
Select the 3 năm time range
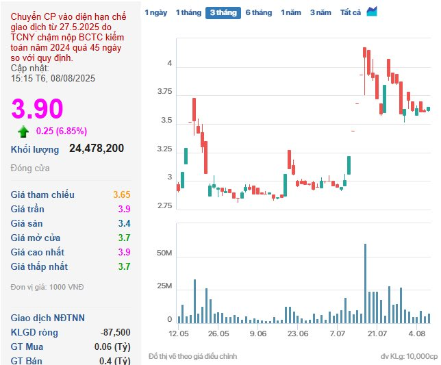[320, 13]
